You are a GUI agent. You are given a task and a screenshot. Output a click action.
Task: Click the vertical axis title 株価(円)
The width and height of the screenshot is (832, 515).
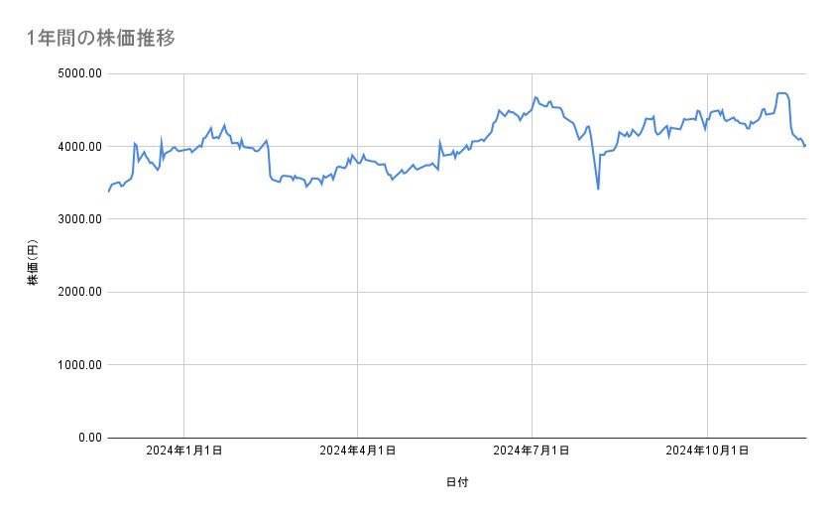[x=33, y=262]
